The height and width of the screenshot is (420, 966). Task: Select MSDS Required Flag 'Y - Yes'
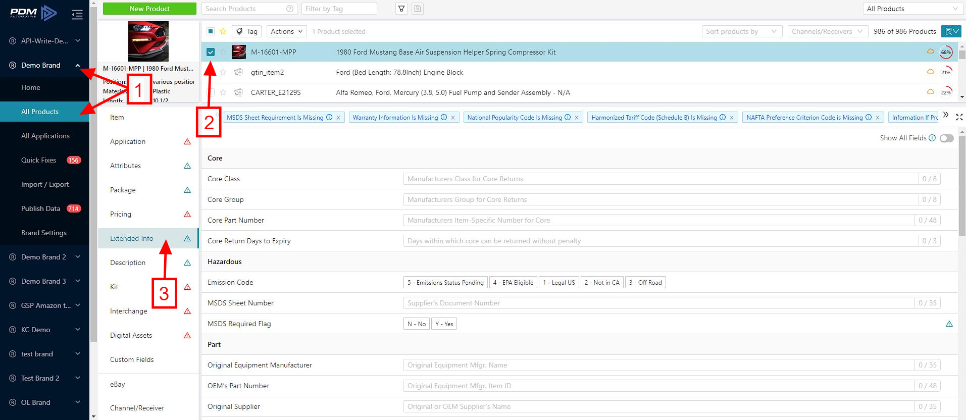tap(444, 324)
